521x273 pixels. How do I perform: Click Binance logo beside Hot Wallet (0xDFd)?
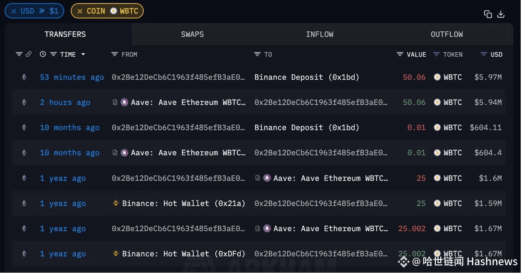[x=115, y=254]
